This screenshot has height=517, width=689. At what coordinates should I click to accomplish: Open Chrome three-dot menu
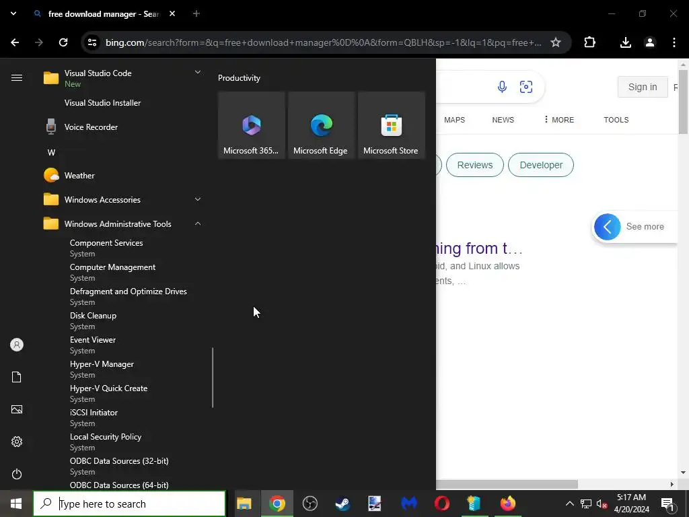coord(674,42)
